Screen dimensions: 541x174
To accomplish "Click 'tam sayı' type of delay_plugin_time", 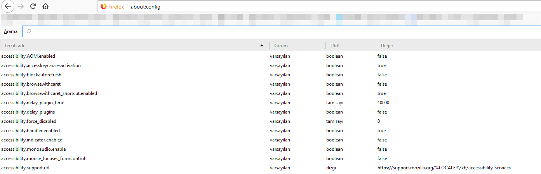I will [335, 103].
